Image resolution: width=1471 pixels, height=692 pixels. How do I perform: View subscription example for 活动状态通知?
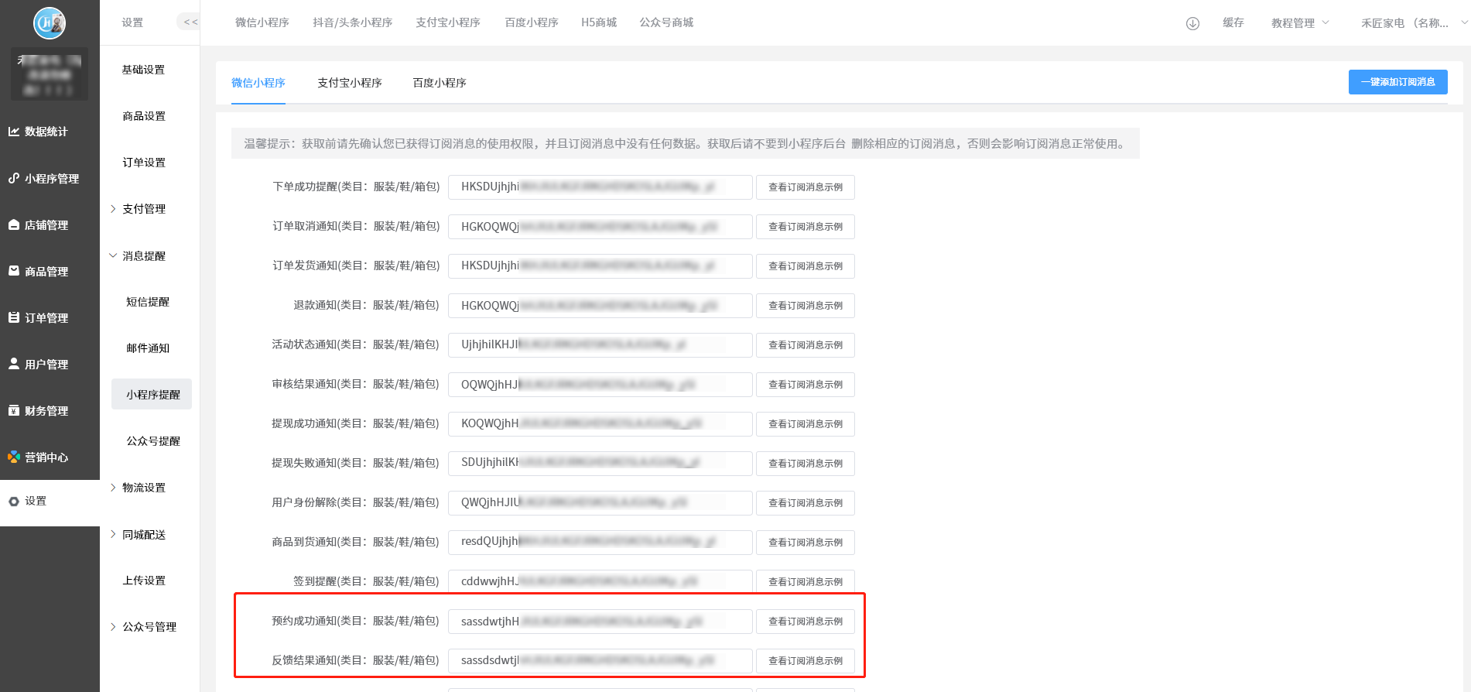point(806,345)
